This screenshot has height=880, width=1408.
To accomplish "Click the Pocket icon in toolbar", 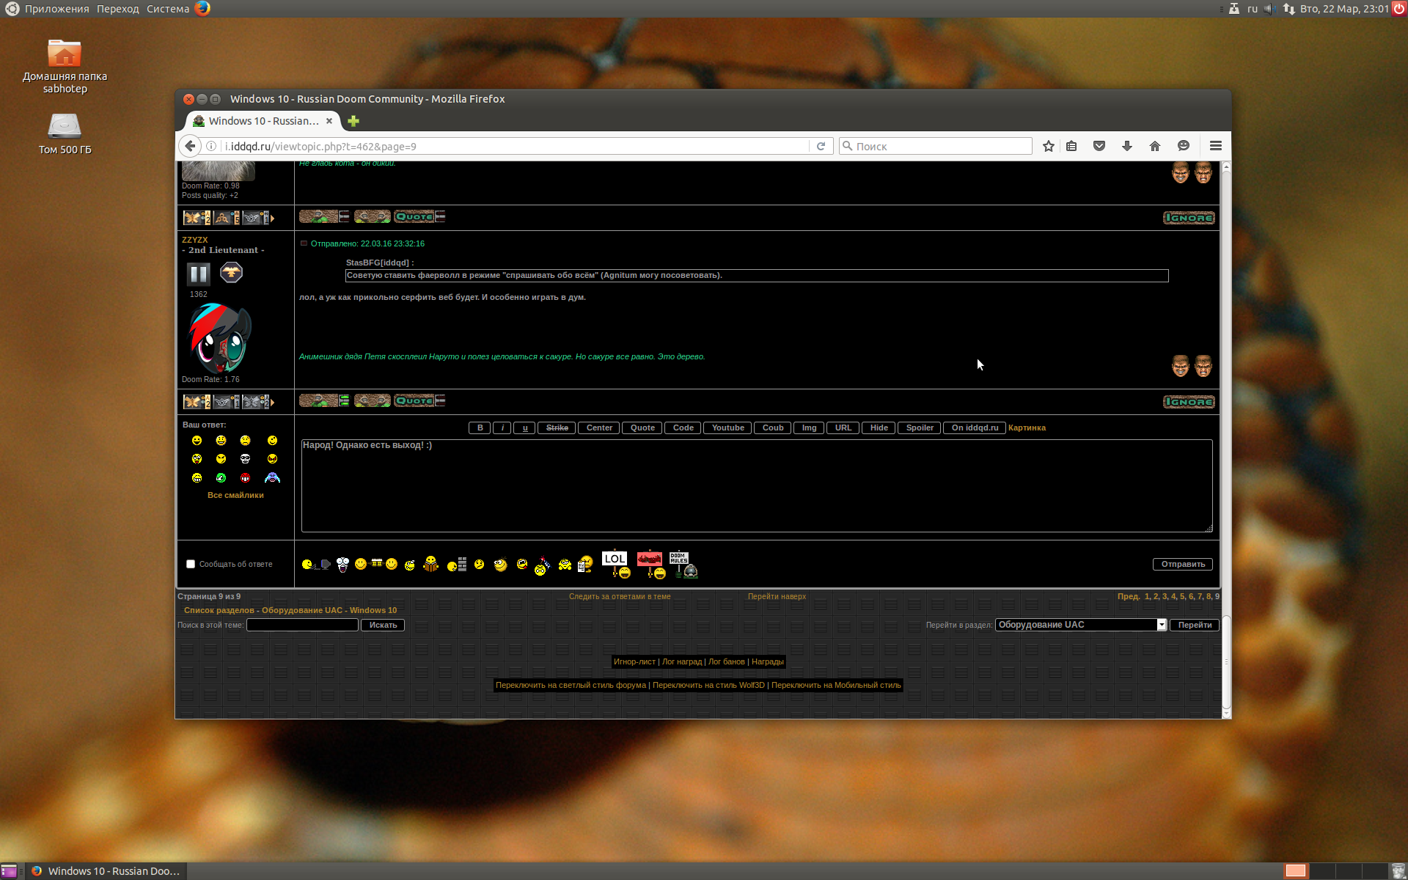I will click(x=1099, y=146).
